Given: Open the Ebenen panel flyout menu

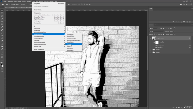Looking at the screenshot, I should [192, 25].
